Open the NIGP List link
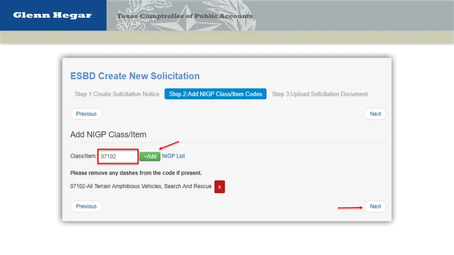This screenshot has width=454, height=255. (x=173, y=156)
